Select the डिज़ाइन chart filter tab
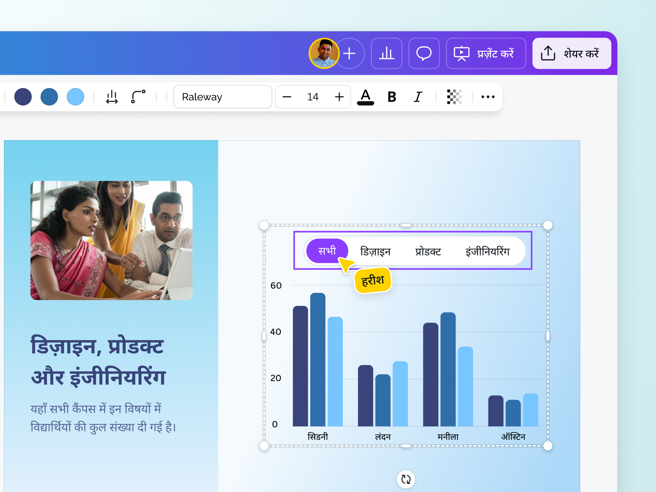This screenshot has width=656, height=492. click(375, 252)
